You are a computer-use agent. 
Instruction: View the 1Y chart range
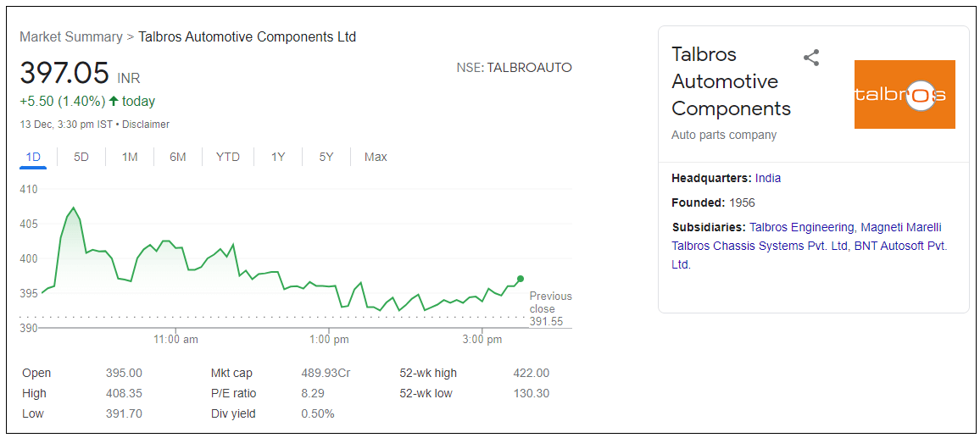point(278,157)
